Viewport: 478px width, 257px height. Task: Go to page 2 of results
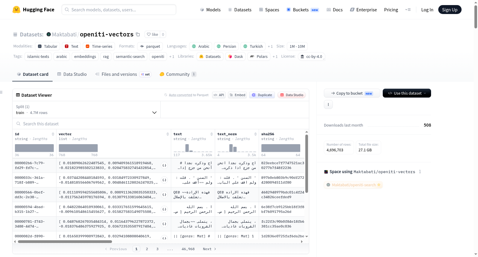[147, 249]
